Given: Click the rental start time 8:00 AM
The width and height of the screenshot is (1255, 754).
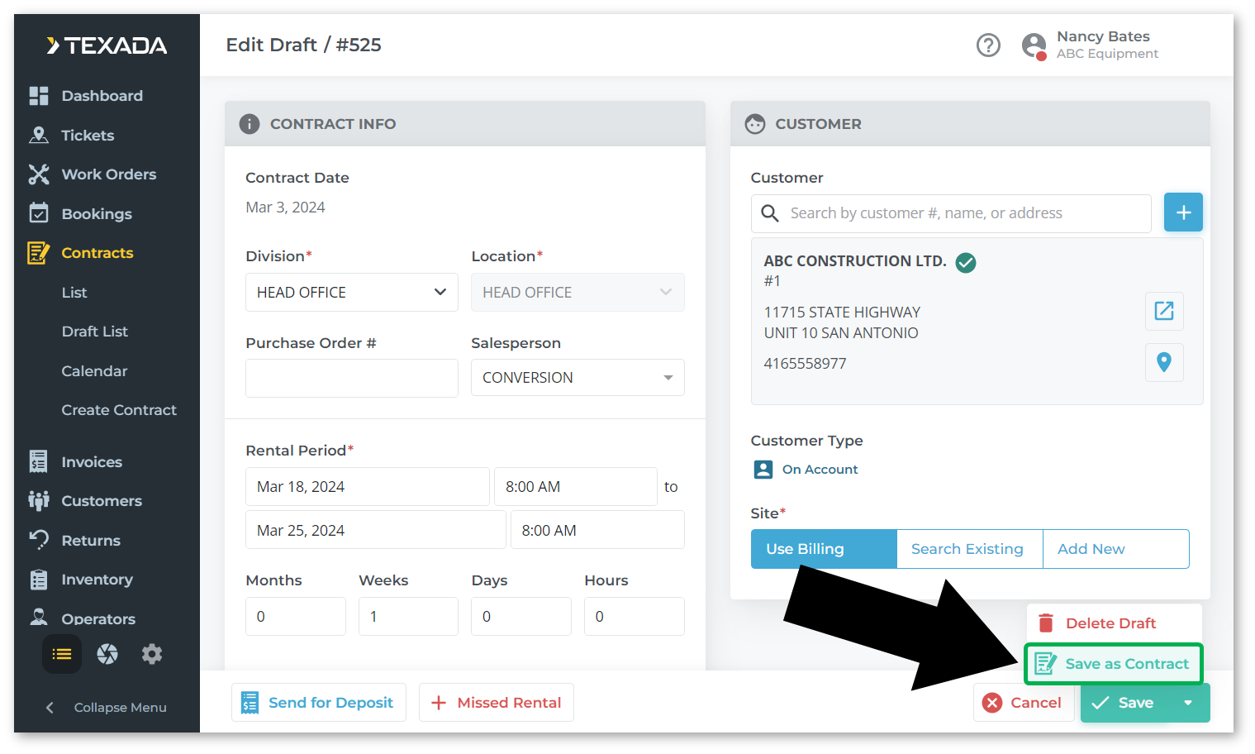Looking at the screenshot, I should click(576, 487).
